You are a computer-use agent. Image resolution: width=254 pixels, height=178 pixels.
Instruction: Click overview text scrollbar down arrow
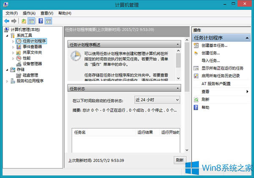coord(178,78)
